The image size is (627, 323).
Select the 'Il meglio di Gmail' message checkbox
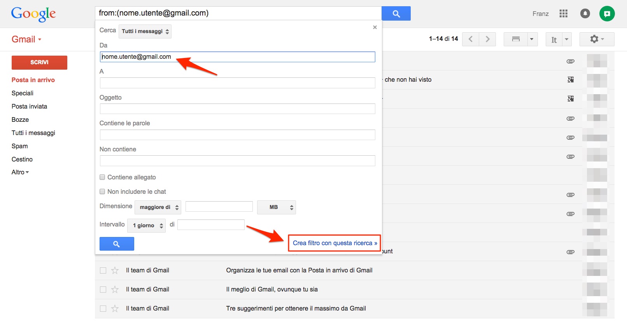tap(103, 290)
